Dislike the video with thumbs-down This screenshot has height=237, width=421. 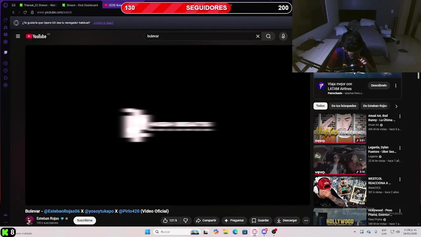pyautogui.click(x=186, y=221)
